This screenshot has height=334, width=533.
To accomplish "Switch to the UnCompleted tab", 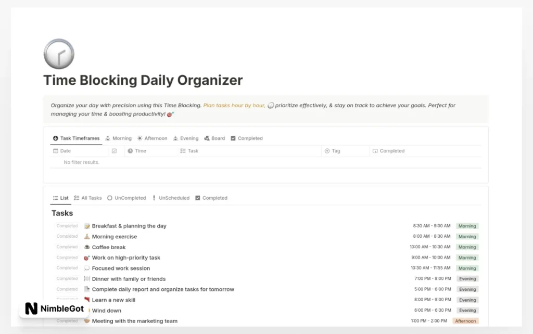I will click(x=126, y=198).
